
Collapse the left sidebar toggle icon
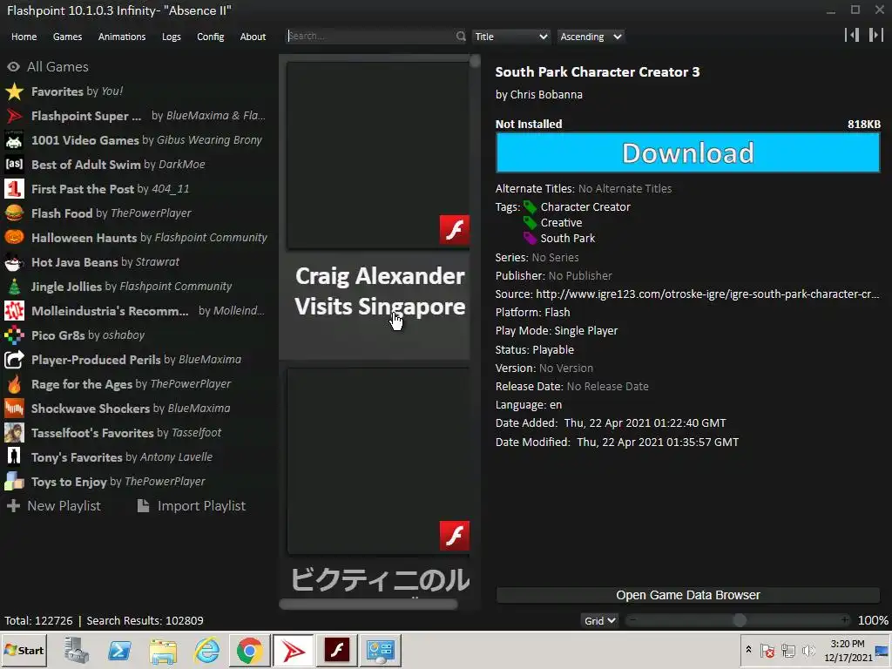[x=852, y=35]
